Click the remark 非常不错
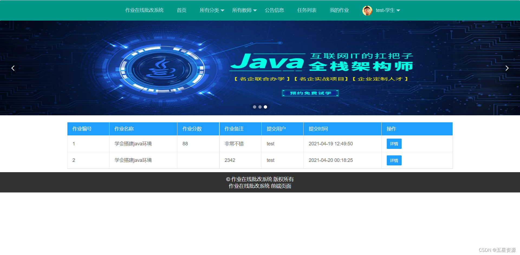 [x=234, y=144]
